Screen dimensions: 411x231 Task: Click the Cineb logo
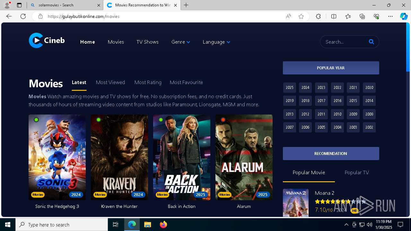47,40
